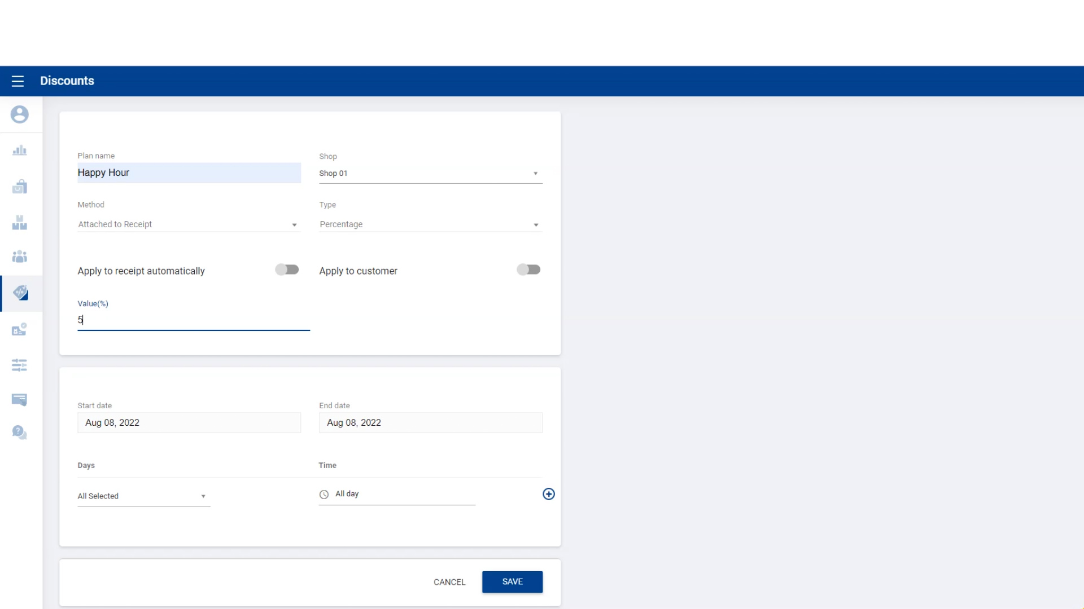Open the Start date picker field

(x=189, y=423)
